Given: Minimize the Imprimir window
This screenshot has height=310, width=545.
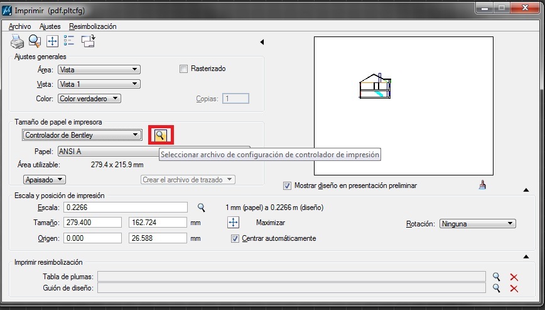Looking at the screenshot, I should 485,8.
